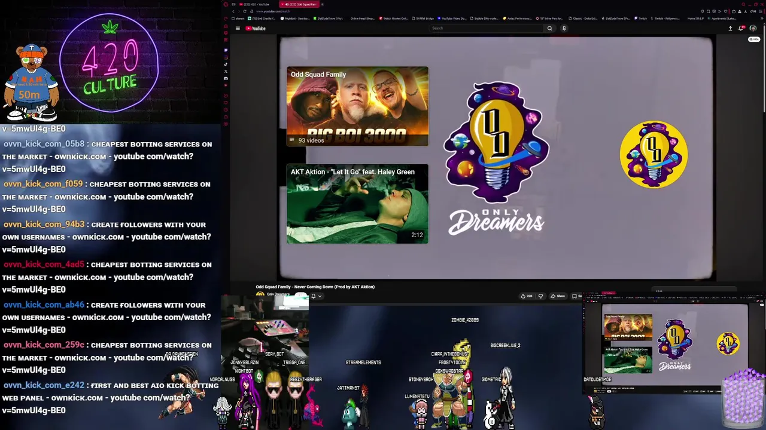Open Odd Squad Family playlist end card
Image resolution: width=766 pixels, height=430 pixels.
coord(357,106)
